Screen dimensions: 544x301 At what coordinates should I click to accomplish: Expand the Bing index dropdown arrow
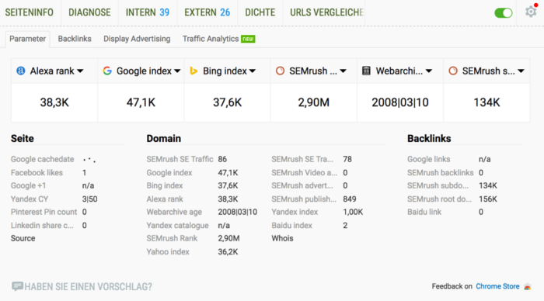253,71
